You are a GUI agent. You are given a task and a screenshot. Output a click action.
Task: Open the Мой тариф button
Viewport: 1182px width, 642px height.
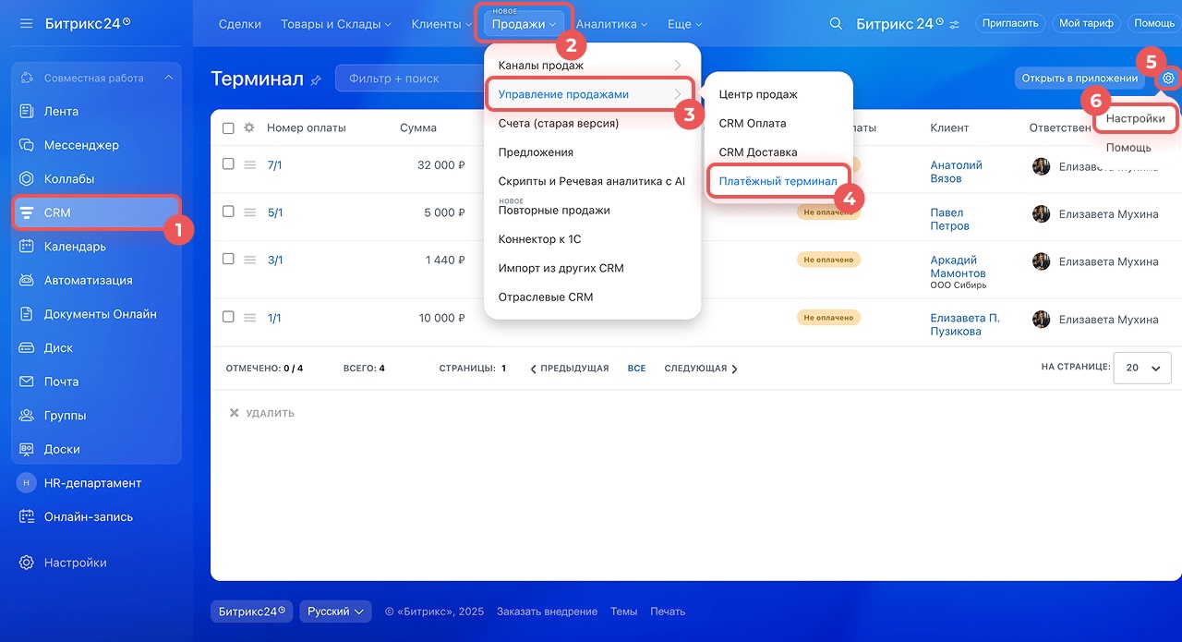(x=1085, y=24)
